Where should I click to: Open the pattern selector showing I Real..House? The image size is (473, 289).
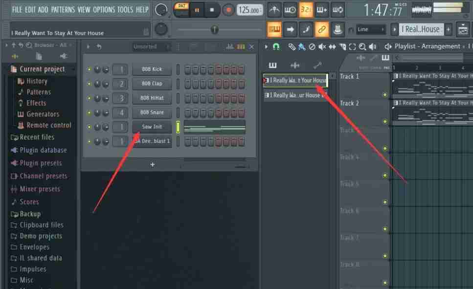point(421,29)
